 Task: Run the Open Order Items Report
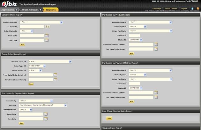[31, 84]
